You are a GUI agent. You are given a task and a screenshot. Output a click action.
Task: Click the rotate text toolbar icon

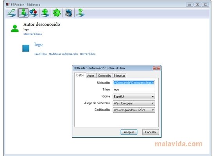pos(68,13)
